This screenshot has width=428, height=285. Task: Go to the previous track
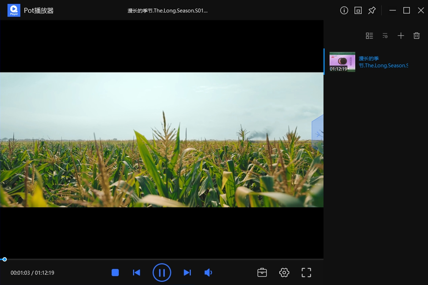pyautogui.click(x=136, y=273)
